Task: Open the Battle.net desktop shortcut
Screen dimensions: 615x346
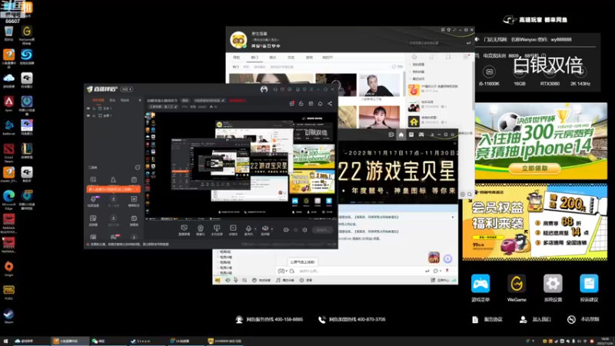Action: [8, 126]
